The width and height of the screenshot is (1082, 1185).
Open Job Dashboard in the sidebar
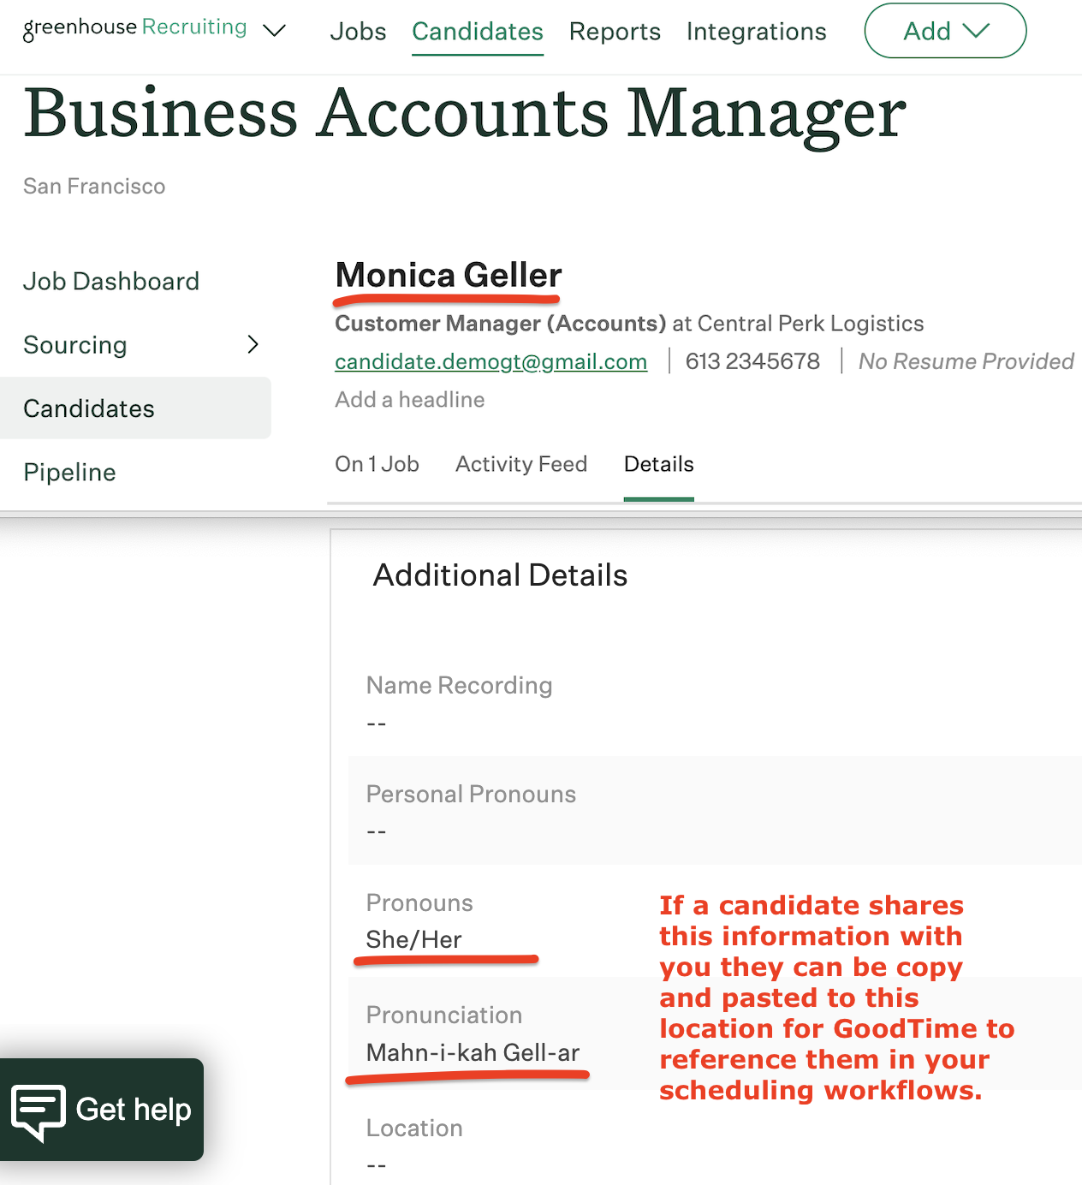111,281
